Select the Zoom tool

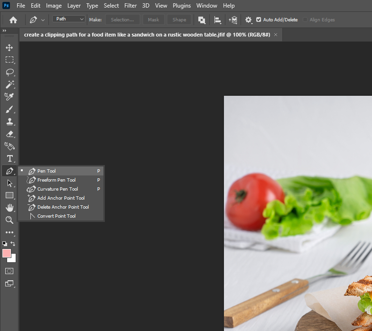(9, 220)
